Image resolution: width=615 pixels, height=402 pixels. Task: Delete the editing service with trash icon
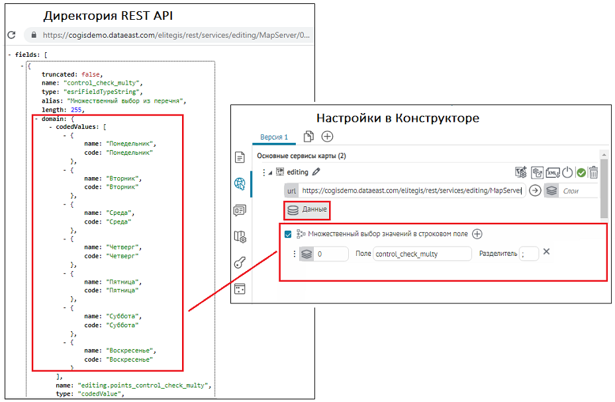click(x=594, y=173)
